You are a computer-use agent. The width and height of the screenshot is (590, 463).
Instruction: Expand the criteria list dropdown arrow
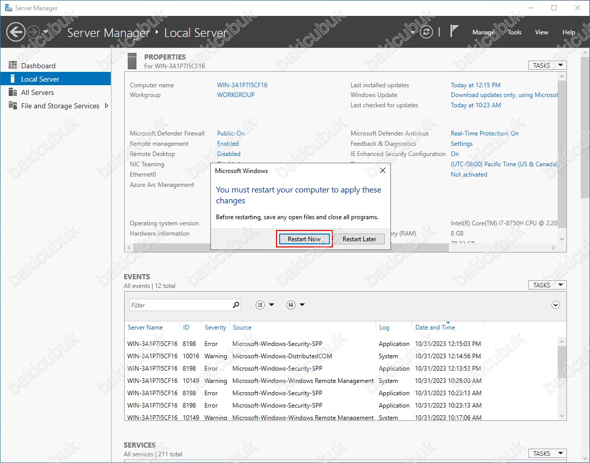[272, 305]
